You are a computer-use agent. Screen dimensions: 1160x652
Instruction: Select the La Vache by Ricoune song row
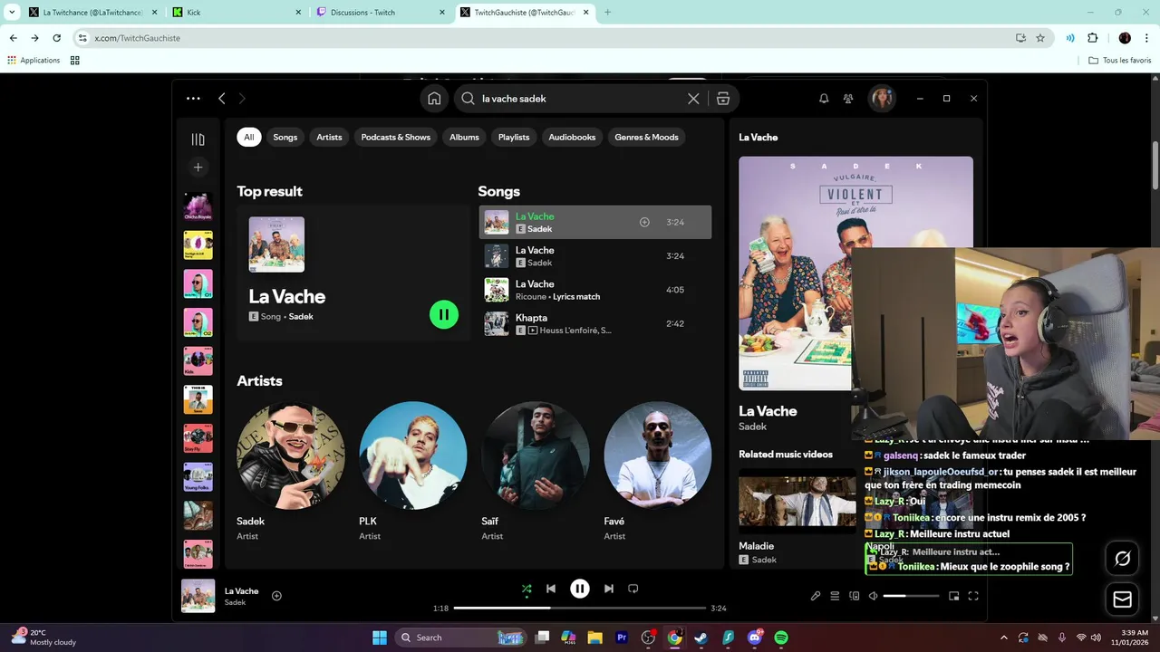tap(595, 290)
